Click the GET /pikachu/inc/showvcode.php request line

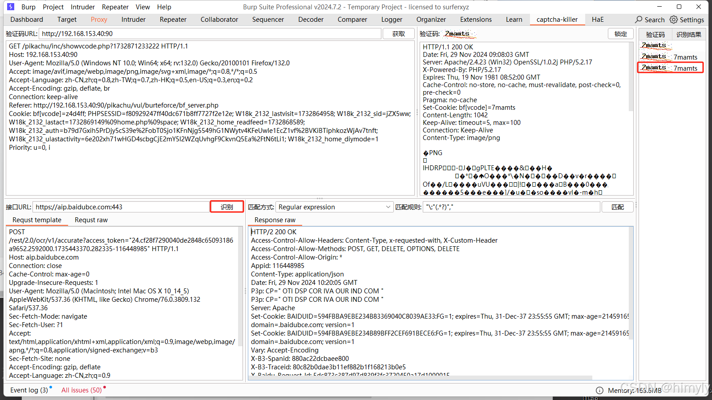pyautogui.click(x=98, y=46)
